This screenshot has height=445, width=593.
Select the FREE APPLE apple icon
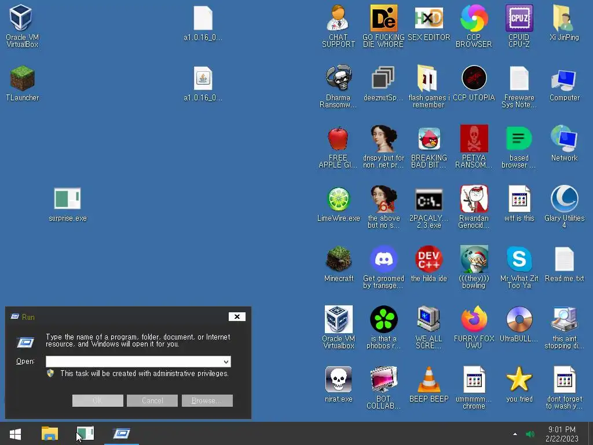(338, 138)
